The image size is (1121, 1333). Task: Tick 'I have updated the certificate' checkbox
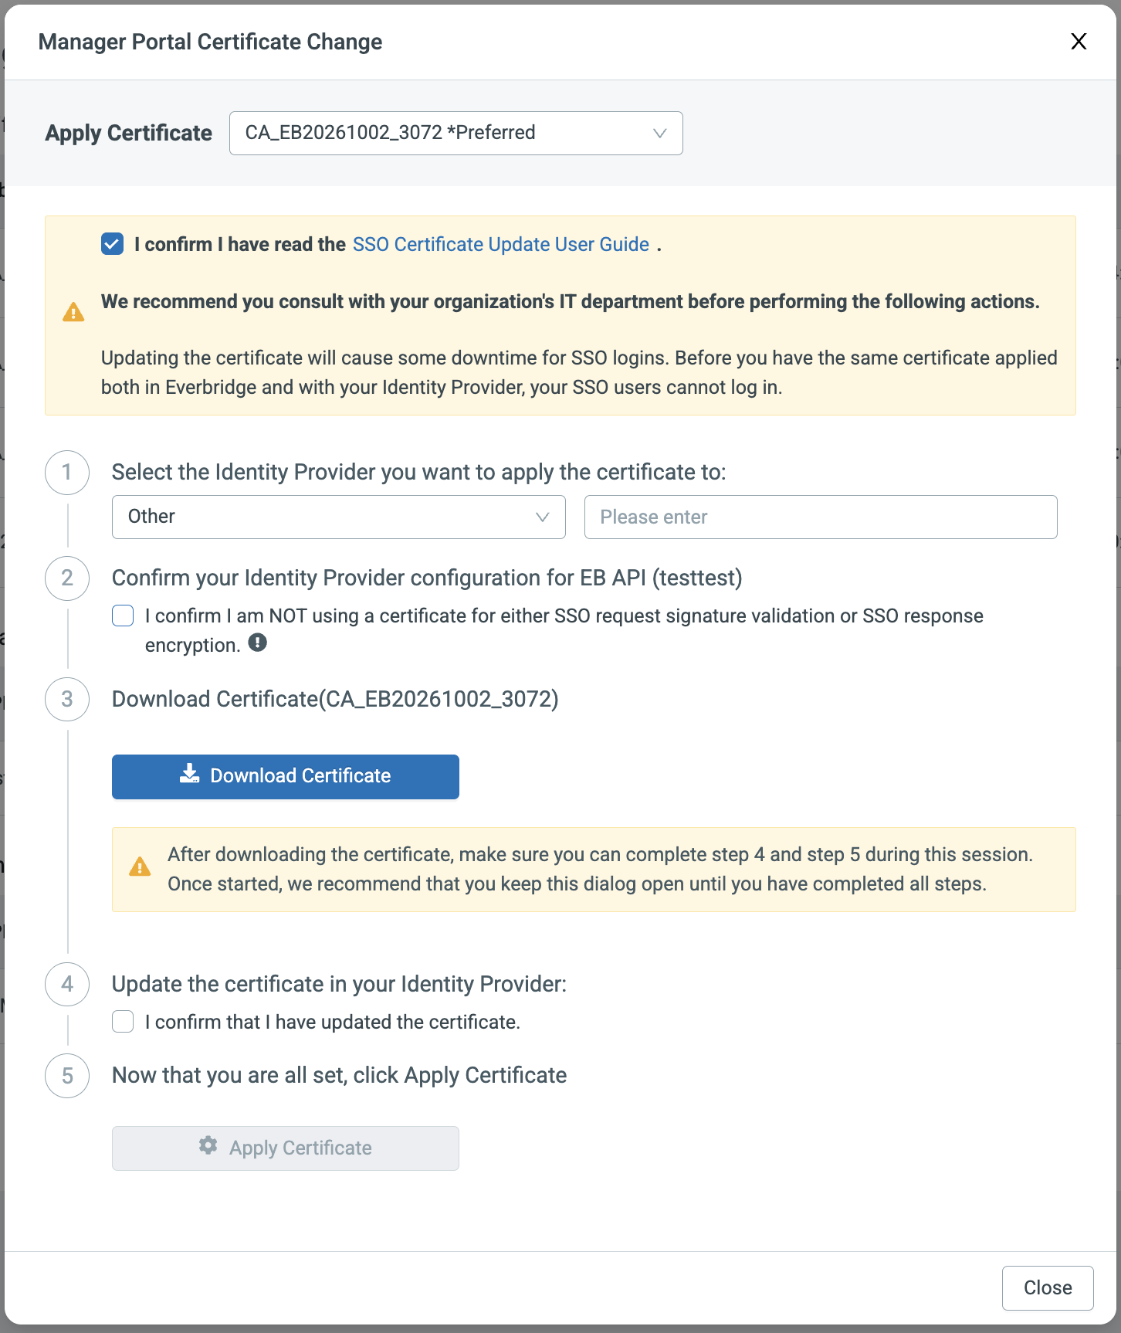pyautogui.click(x=123, y=1022)
